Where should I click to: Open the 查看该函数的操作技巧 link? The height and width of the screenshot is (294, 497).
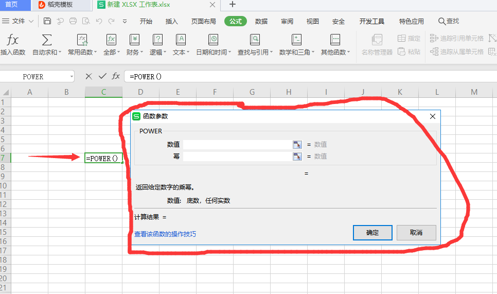click(x=165, y=234)
